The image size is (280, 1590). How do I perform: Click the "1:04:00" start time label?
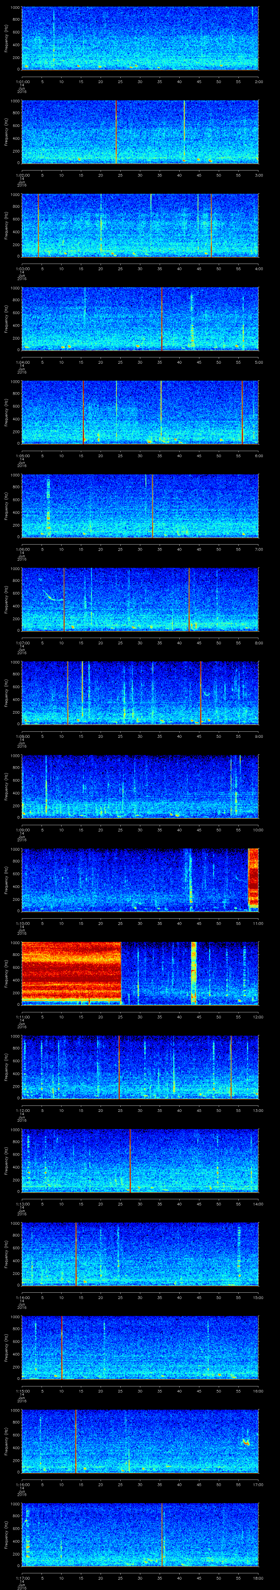22,362
